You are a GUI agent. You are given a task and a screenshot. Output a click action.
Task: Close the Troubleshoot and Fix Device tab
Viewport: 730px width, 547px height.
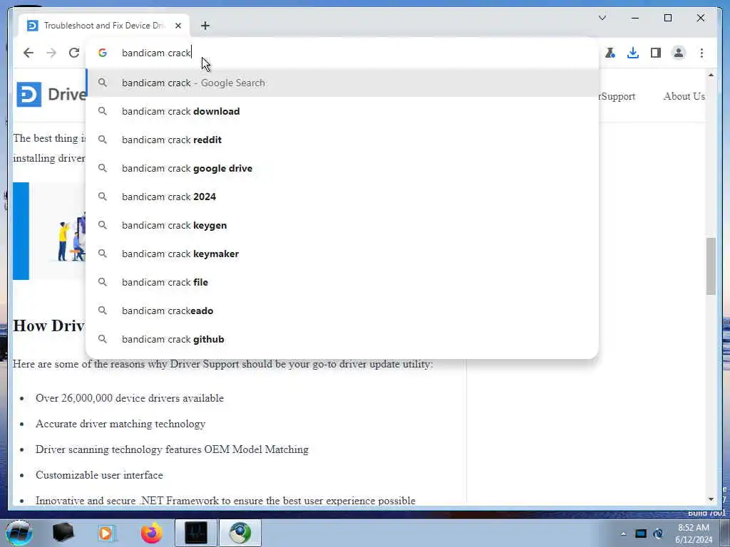point(178,26)
